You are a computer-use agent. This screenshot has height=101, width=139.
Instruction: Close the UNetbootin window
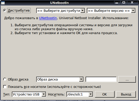pyautogui.click(x=132, y=2)
